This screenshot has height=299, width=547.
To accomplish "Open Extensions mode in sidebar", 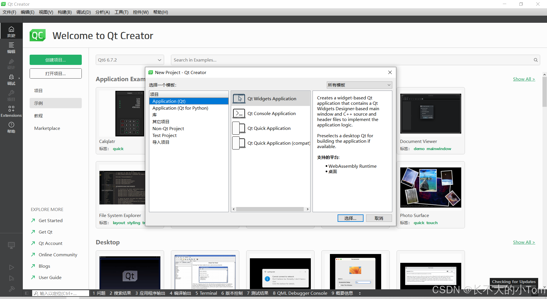I will pyautogui.click(x=11, y=111).
